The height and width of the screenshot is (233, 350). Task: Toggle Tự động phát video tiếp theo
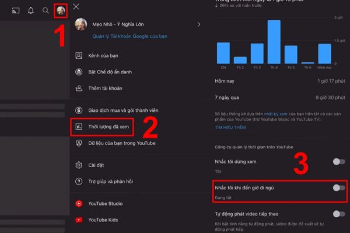point(339,214)
